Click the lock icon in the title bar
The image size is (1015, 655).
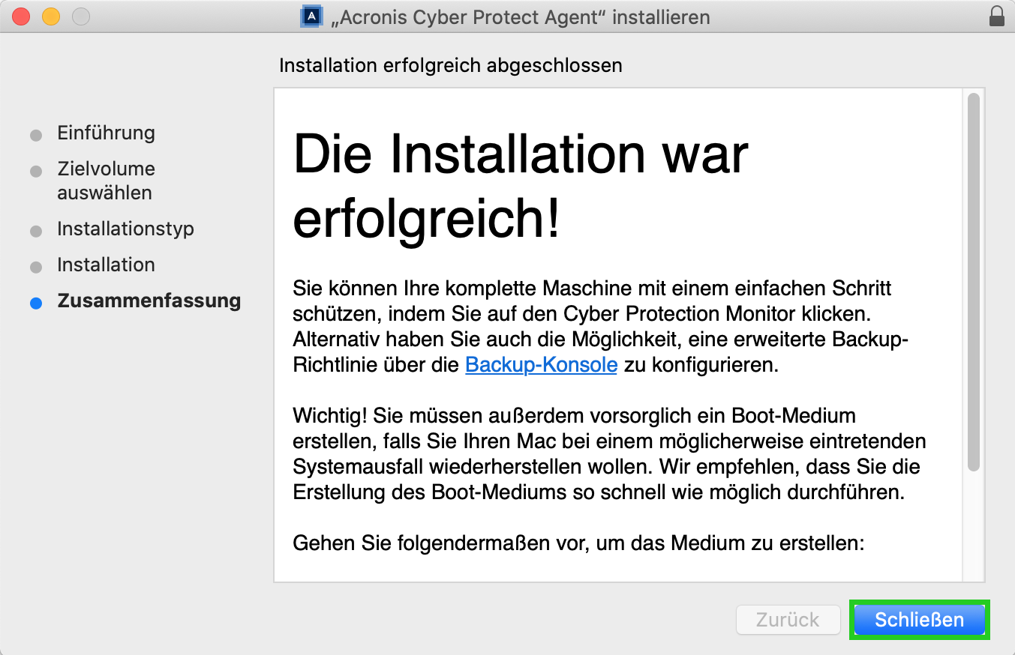point(997,16)
